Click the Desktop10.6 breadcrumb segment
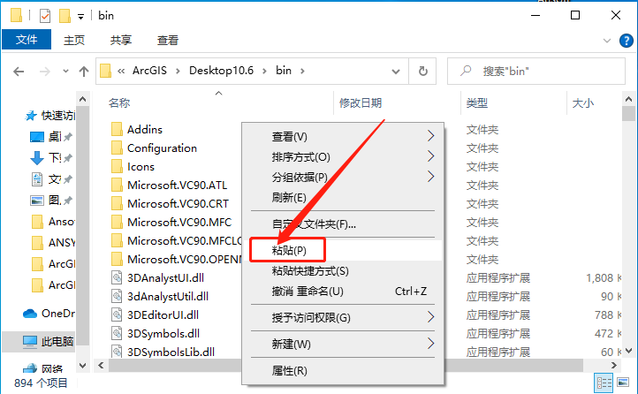Screen dimensions: 638x394 [x=221, y=71]
